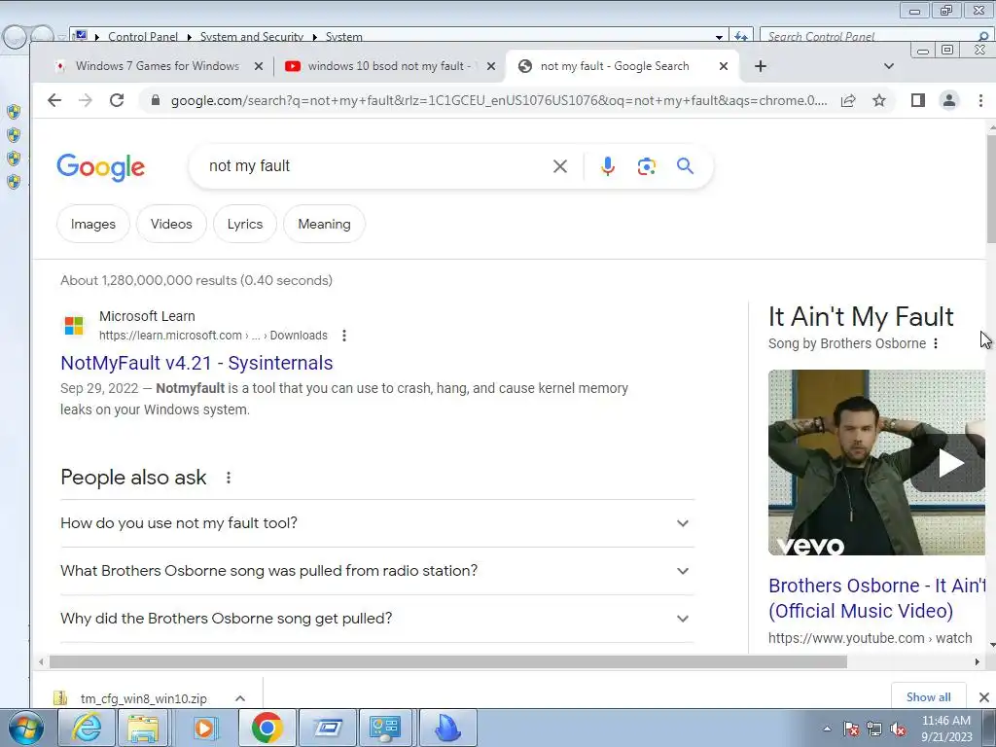996x747 pixels.
Task: Play the Vevo music video thumbnail
Action: pyautogui.click(x=876, y=462)
